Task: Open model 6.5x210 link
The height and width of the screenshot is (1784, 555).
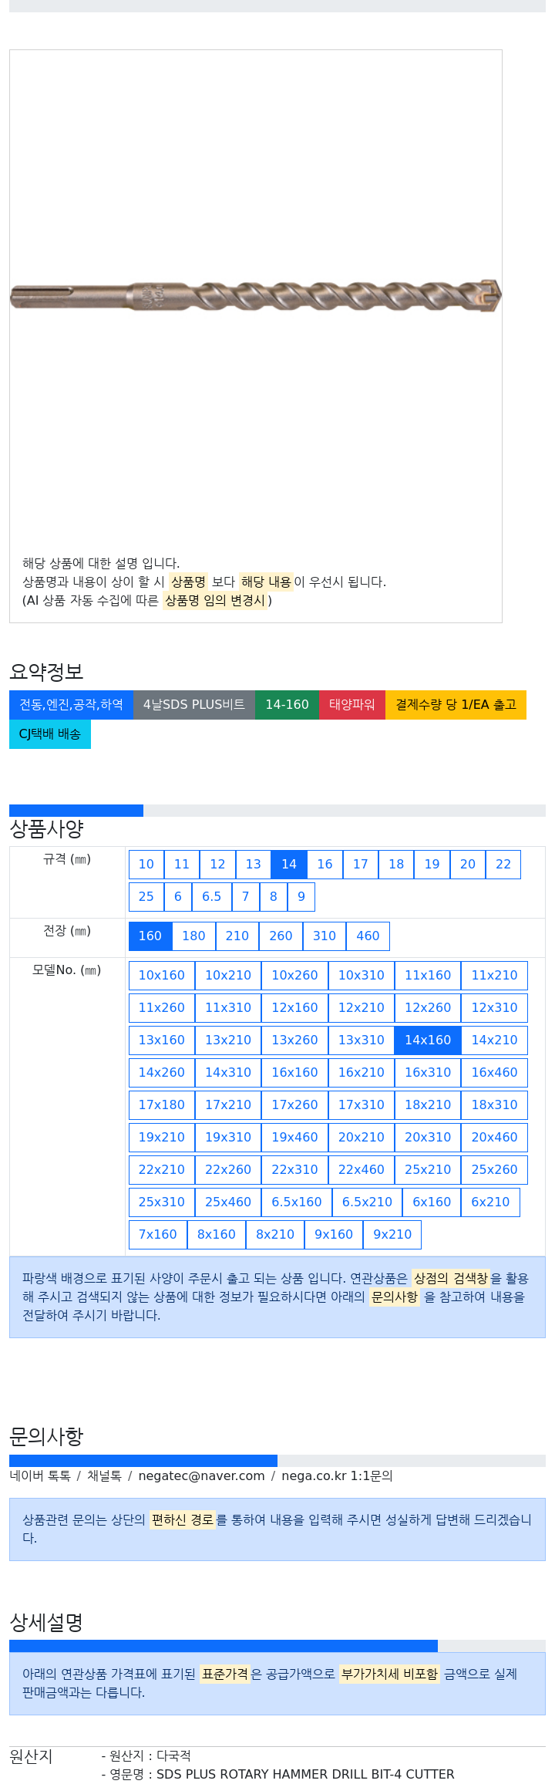Action: click(367, 1202)
